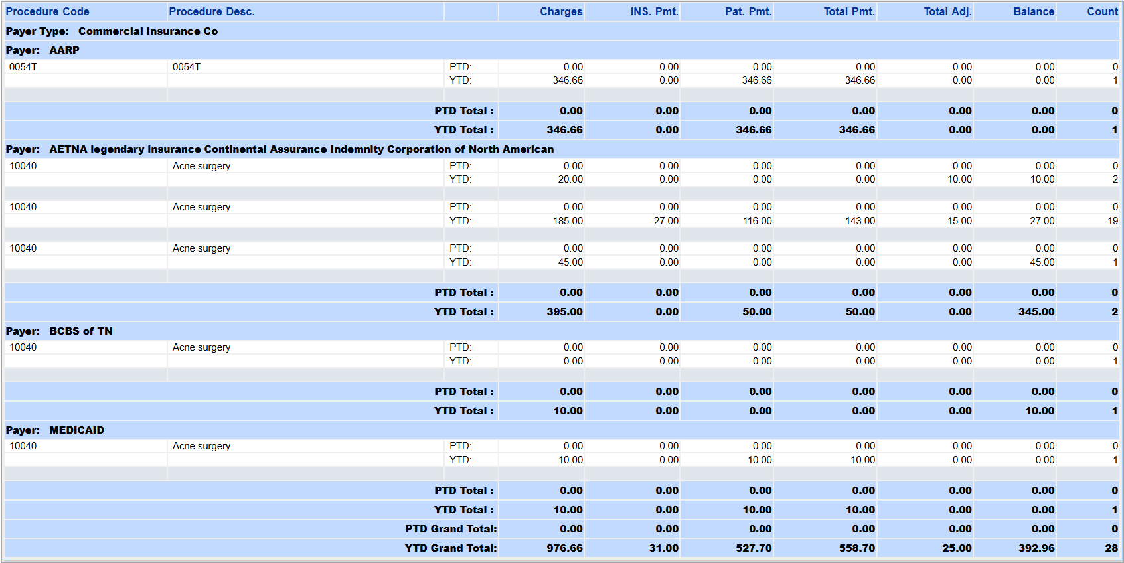The image size is (1124, 563).
Task: Click procedure code 10040 under MEDICAID
Action: pyautogui.click(x=23, y=446)
